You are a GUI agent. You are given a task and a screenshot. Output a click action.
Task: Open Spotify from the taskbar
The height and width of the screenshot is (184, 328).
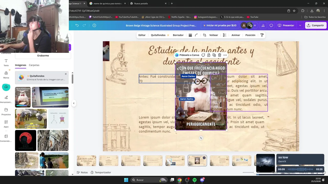pyautogui.click(x=194, y=180)
